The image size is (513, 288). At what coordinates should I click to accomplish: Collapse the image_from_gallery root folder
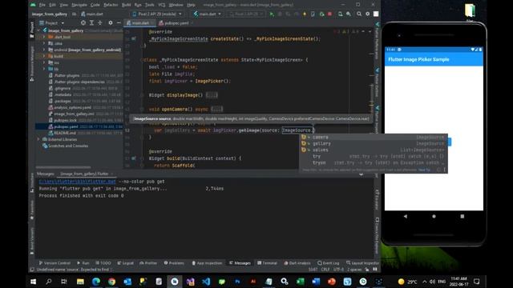tap(39, 30)
